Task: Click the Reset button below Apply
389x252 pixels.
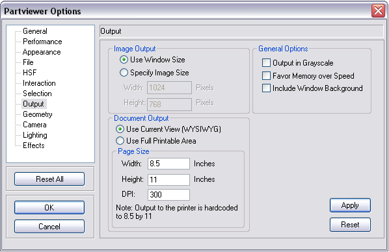Action: pos(350,225)
